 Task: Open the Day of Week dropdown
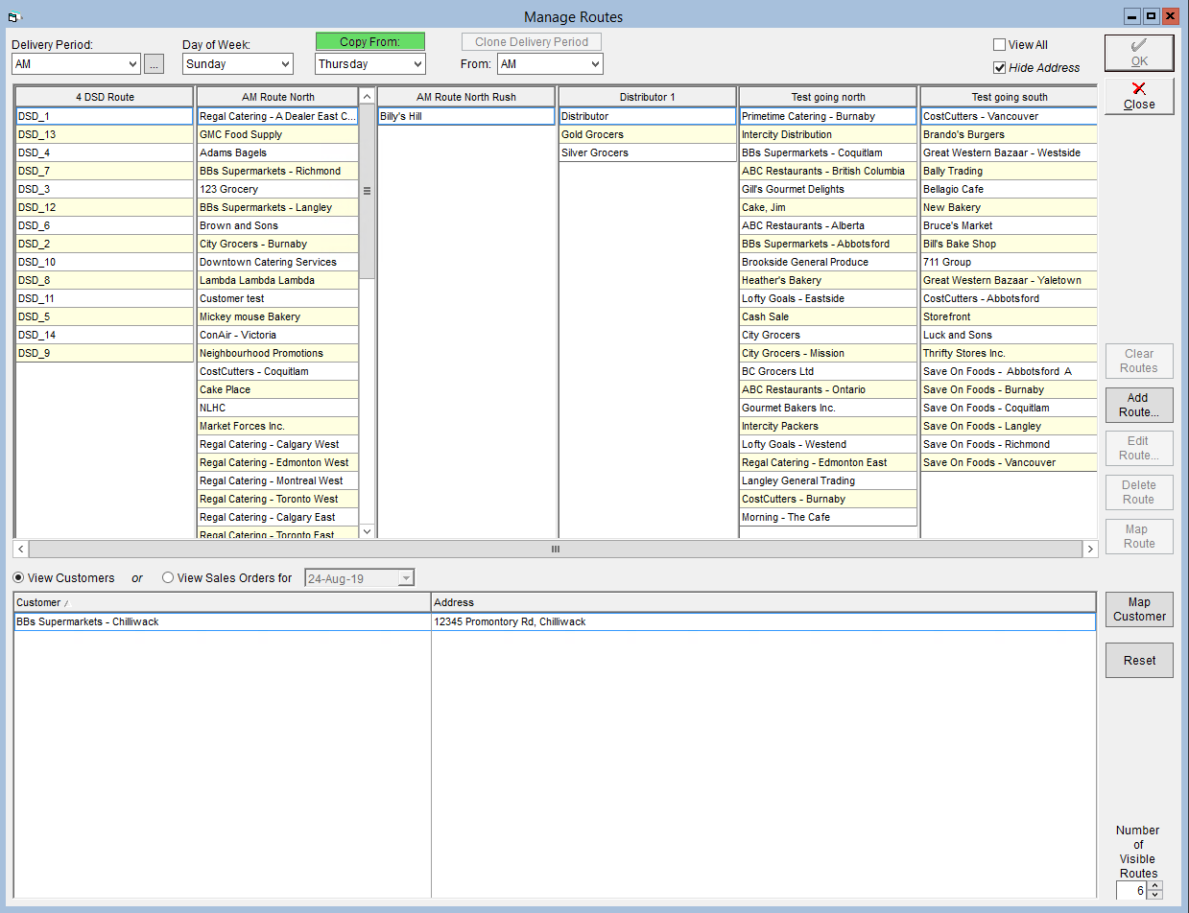[x=285, y=64]
